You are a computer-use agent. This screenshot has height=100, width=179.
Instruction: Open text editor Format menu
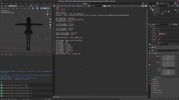73,6
